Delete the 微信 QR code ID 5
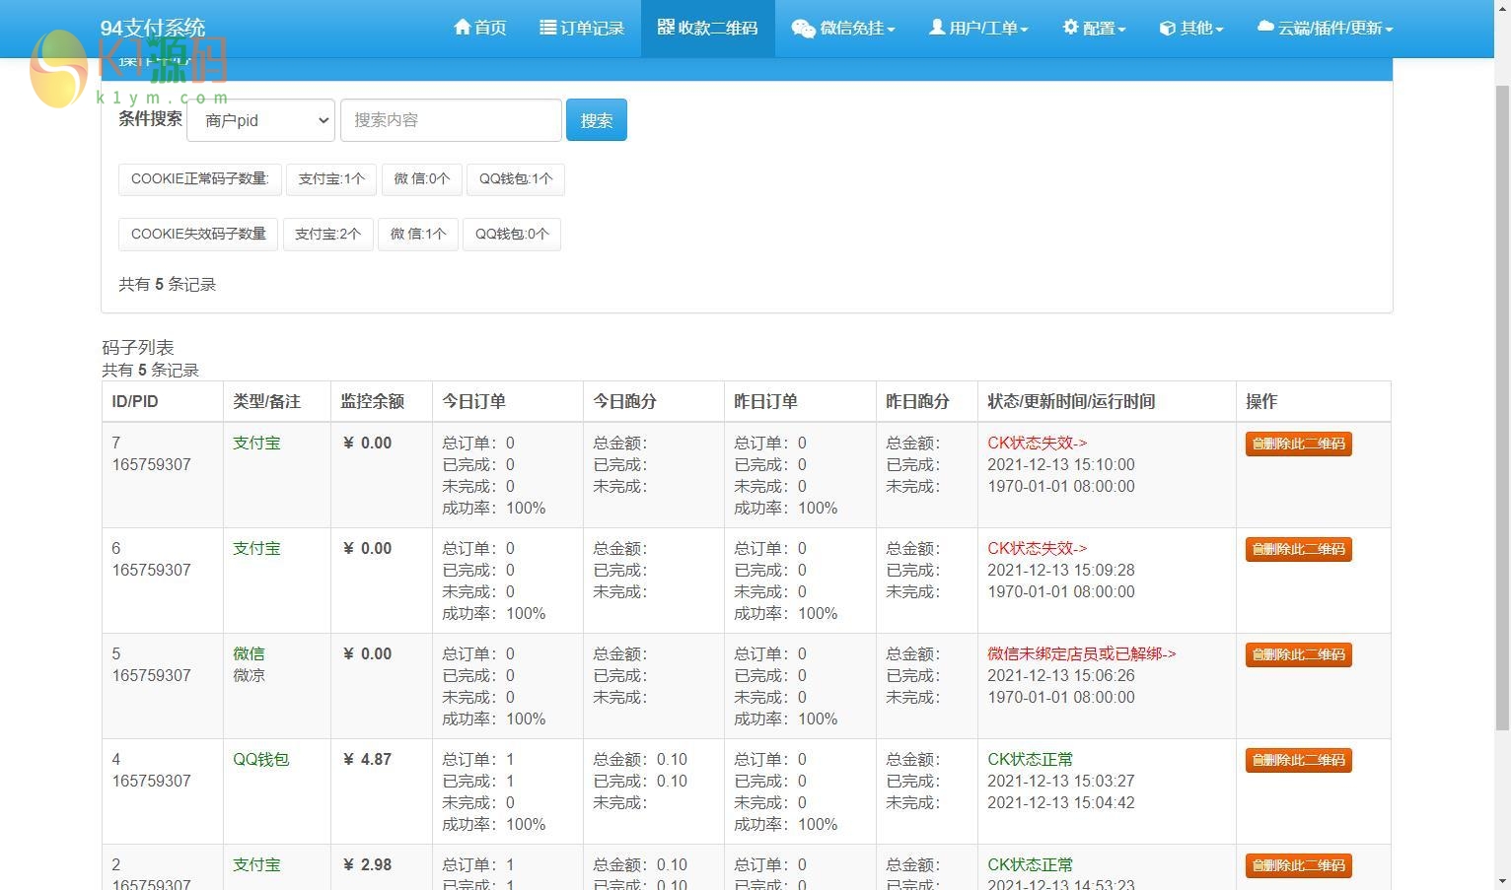 tap(1298, 654)
